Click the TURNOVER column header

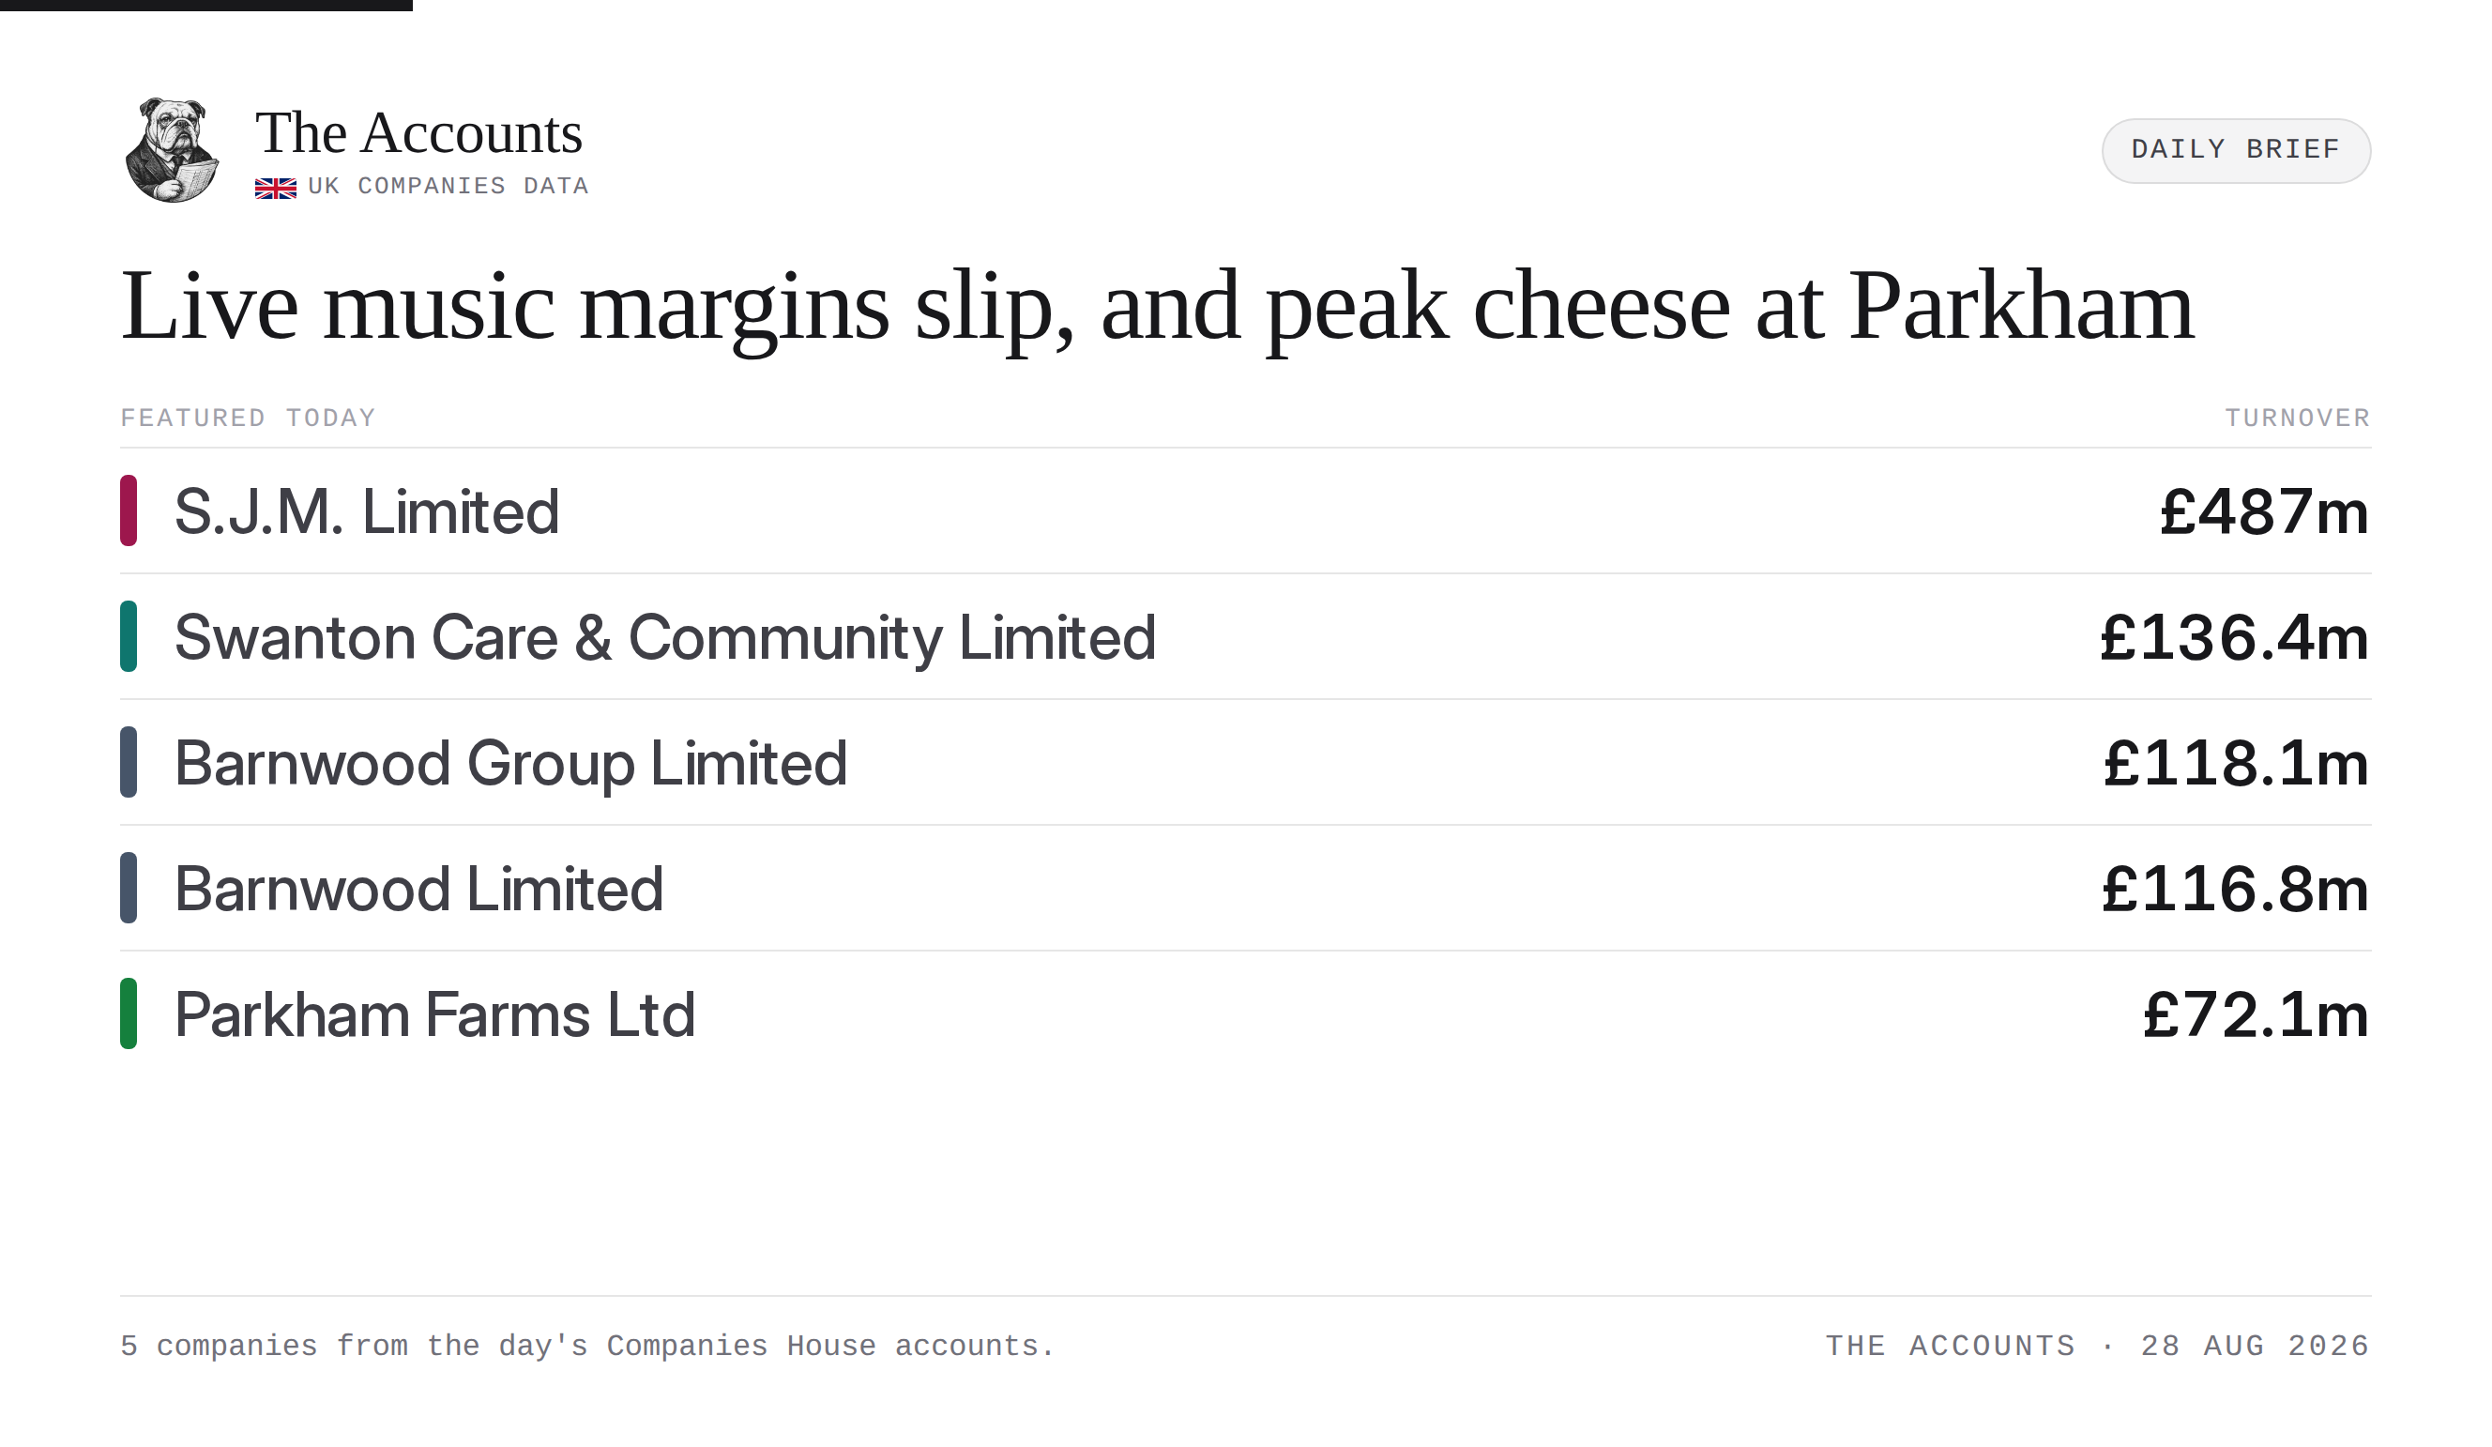pos(2298,419)
